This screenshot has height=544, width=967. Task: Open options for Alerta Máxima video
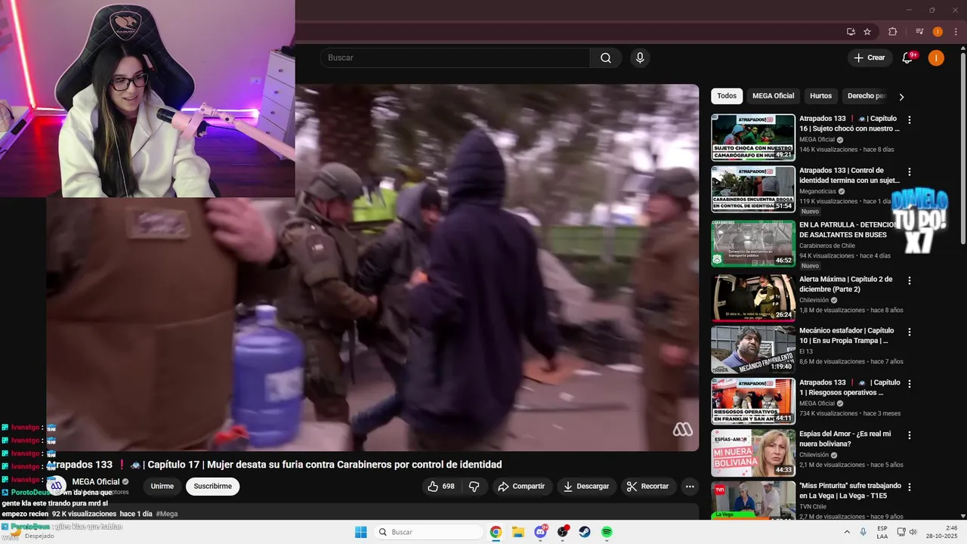[x=910, y=281]
